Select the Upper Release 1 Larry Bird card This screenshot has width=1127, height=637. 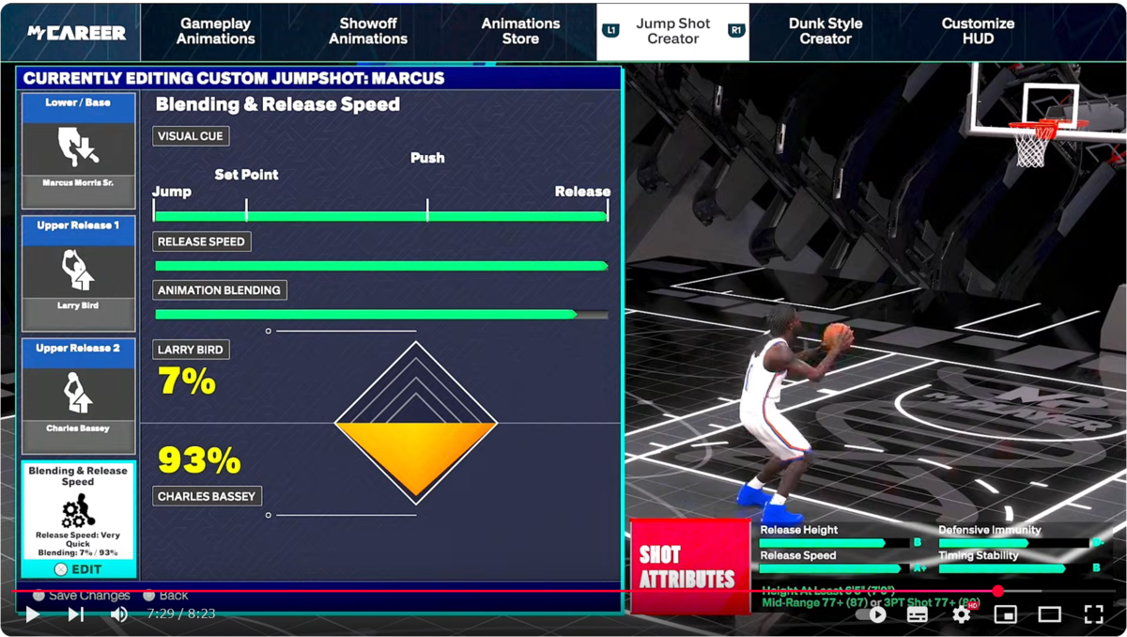(x=79, y=273)
